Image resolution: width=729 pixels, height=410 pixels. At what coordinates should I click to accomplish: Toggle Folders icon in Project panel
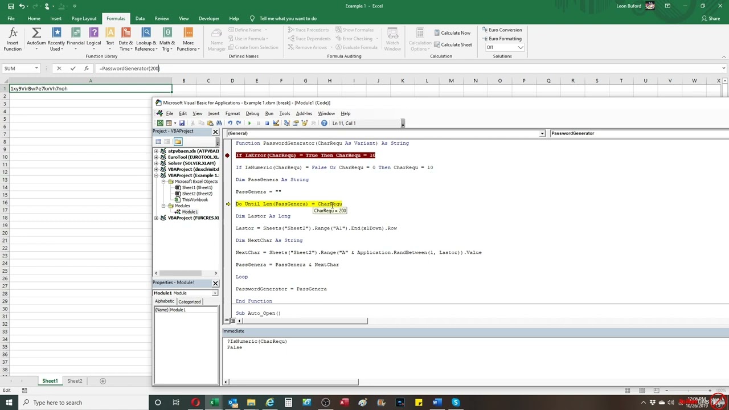click(178, 142)
